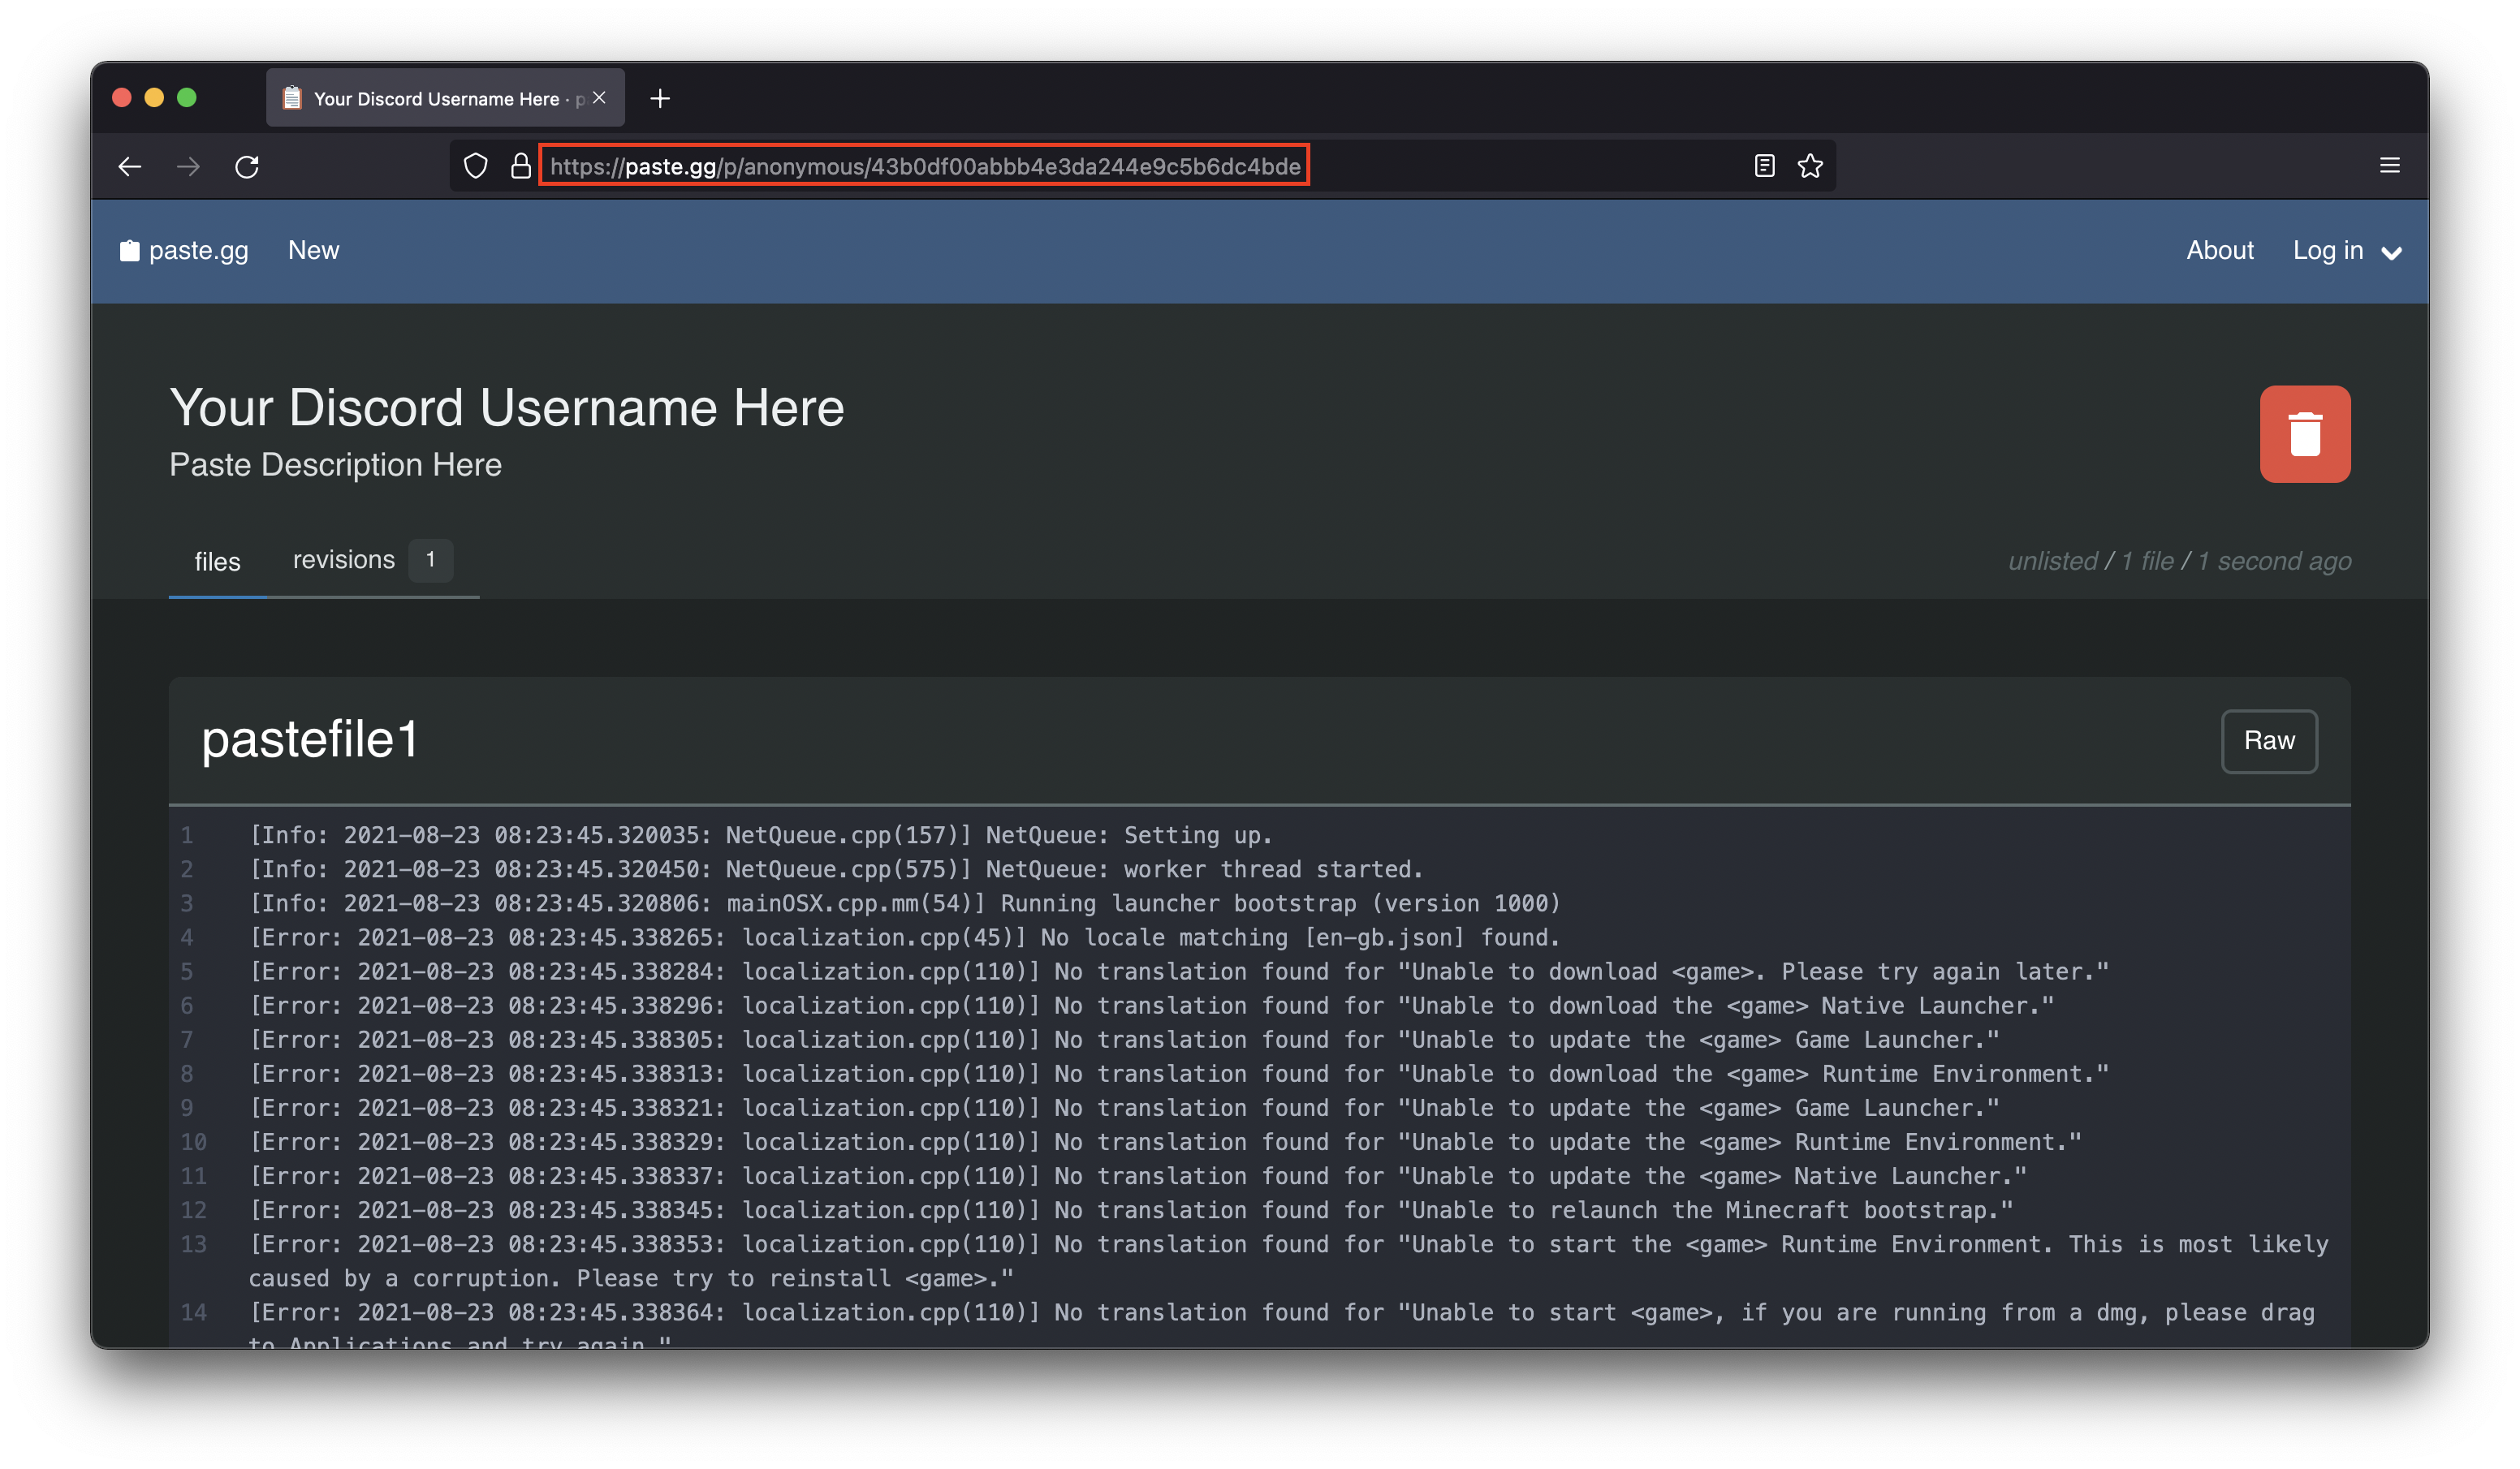Expand the Log in chevron arrow
2520x1469 pixels.
point(2392,253)
